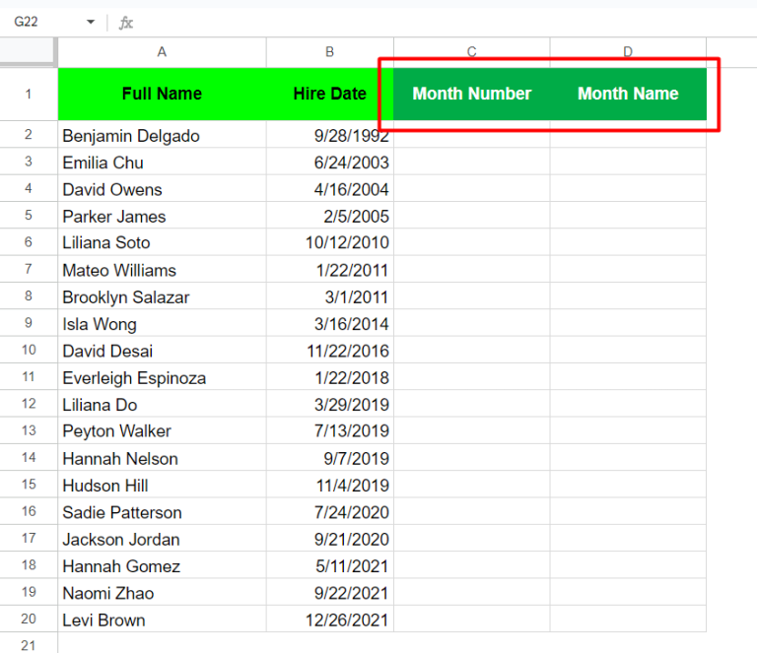Select cell Parker James
The height and width of the screenshot is (653, 757).
pyautogui.click(x=162, y=216)
